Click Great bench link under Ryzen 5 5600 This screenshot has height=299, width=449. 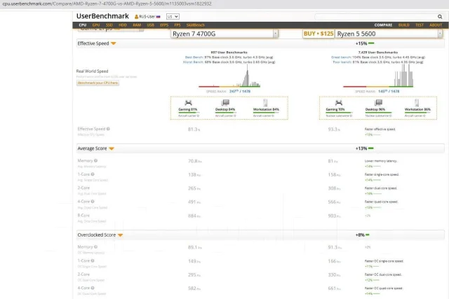(341, 57)
